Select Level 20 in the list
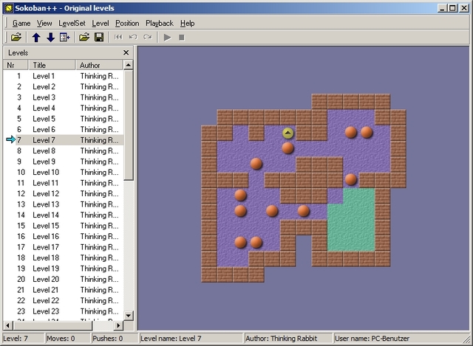Viewport: 473px width, 346px height. 64,279
